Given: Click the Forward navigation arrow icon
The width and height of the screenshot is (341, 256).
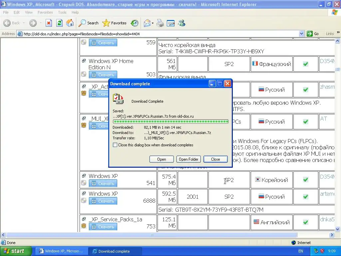Looking at the screenshot, I should 33,23.
